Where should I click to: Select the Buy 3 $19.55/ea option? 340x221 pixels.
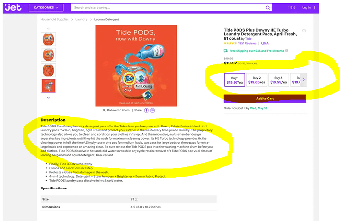pyautogui.click(x=278, y=80)
